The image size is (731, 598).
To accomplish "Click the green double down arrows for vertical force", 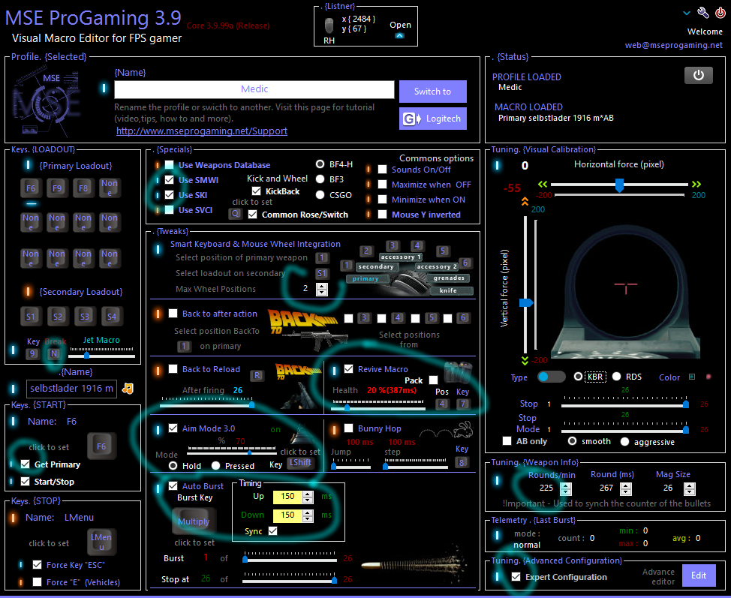I will click(x=525, y=361).
